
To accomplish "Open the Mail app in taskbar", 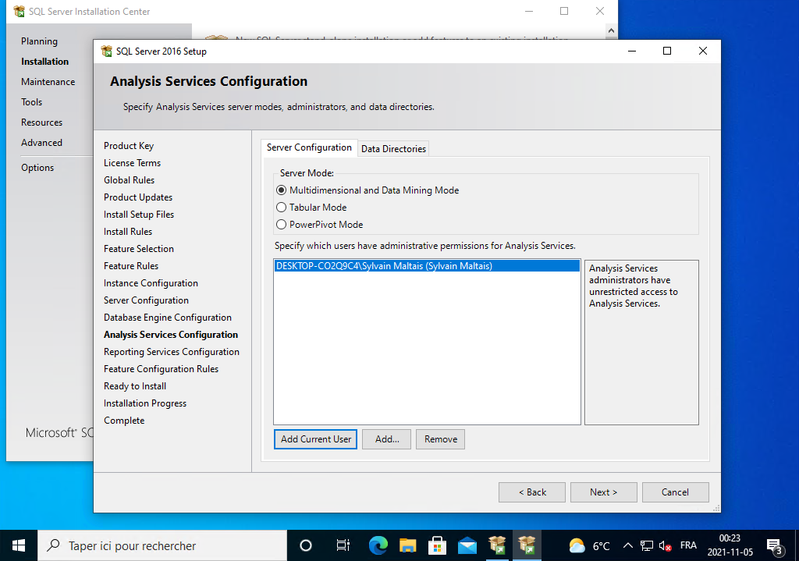I will pos(467,545).
